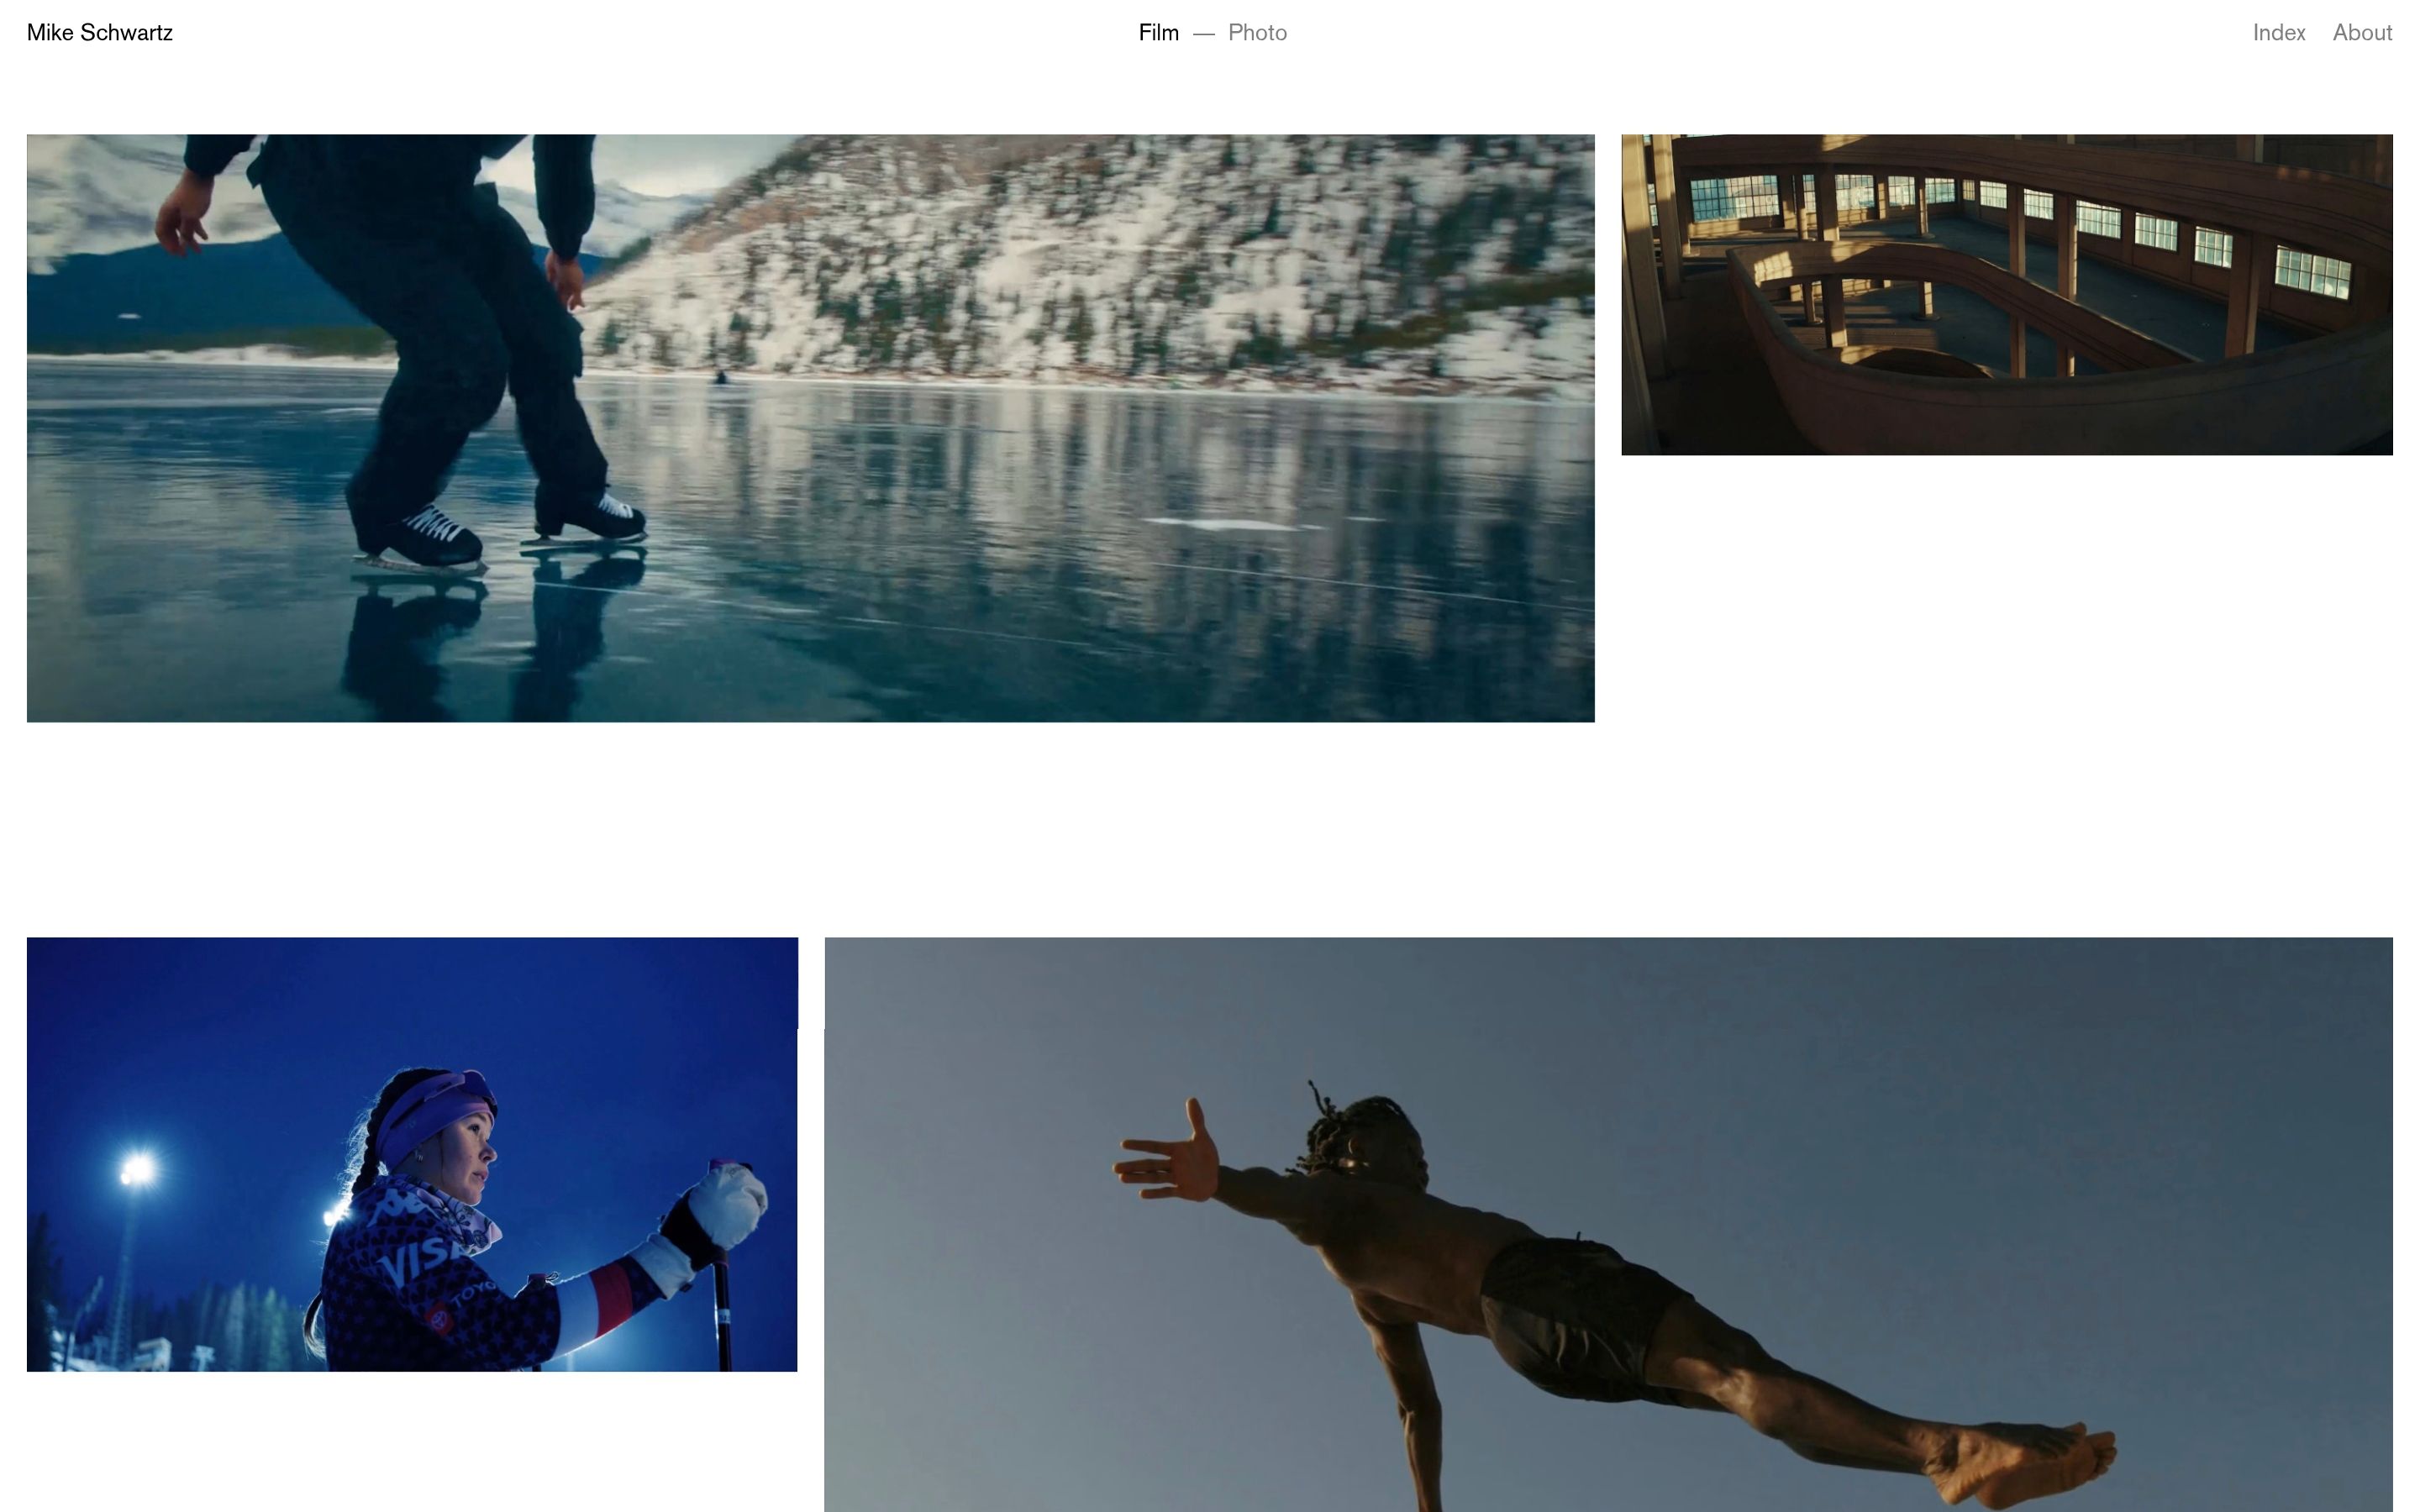
Task: Switch to the Film section
Action: pyautogui.click(x=1158, y=33)
